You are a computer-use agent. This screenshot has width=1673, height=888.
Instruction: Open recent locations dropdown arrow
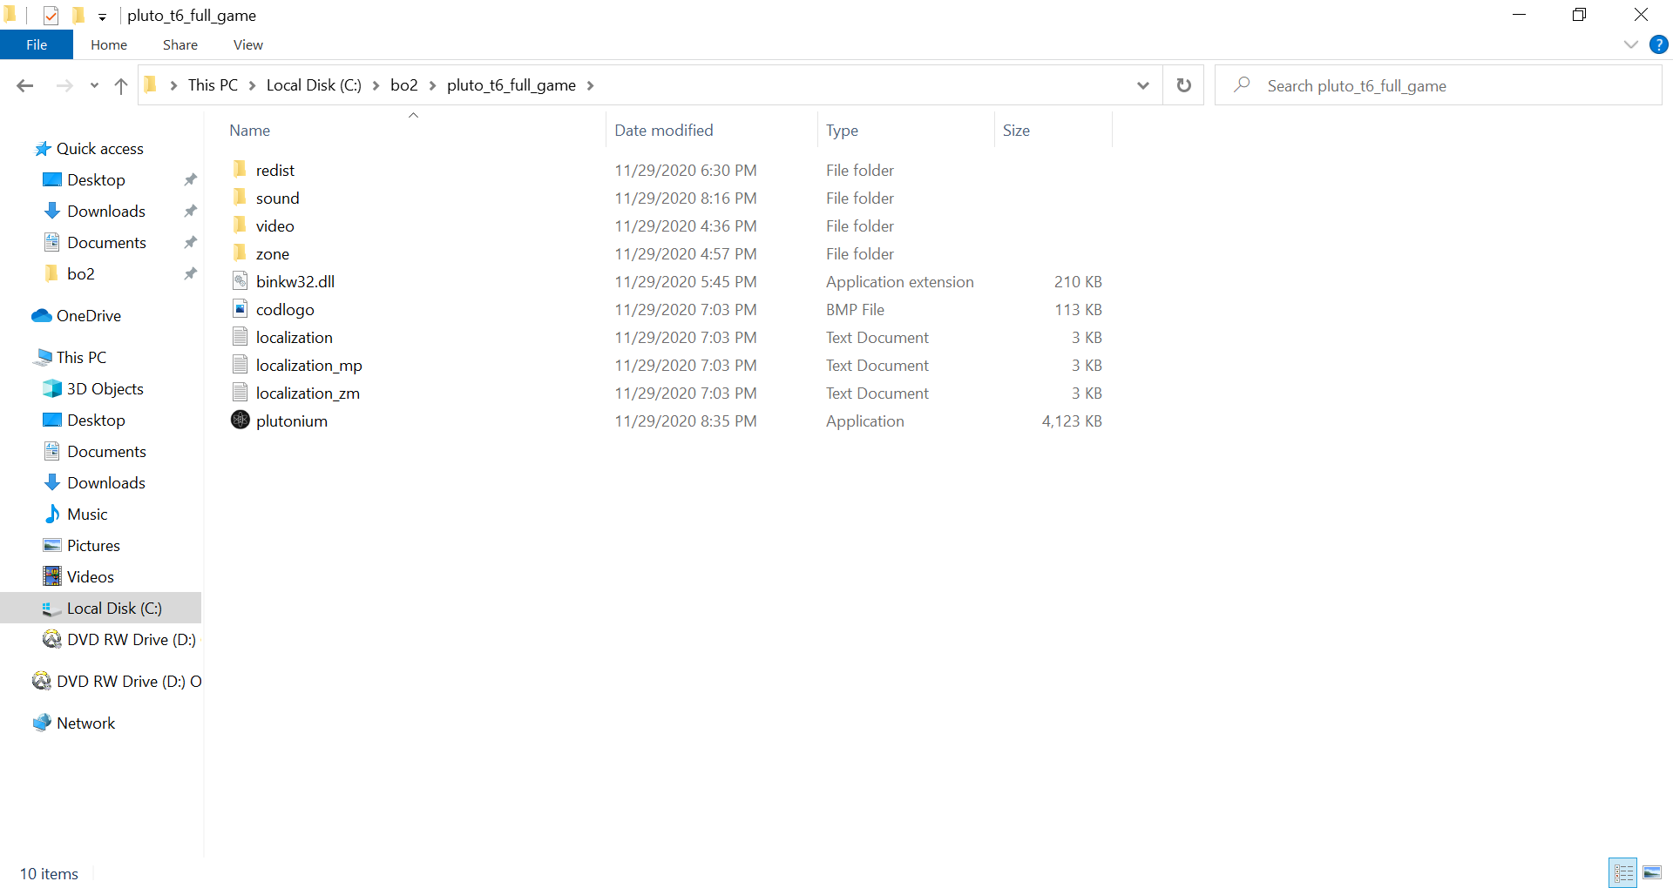tap(94, 85)
